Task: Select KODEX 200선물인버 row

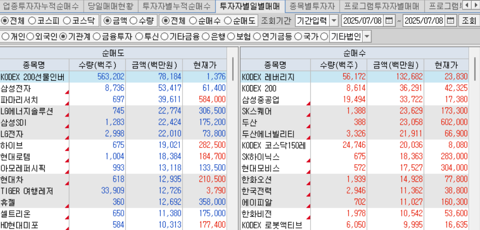Action: click(113, 77)
